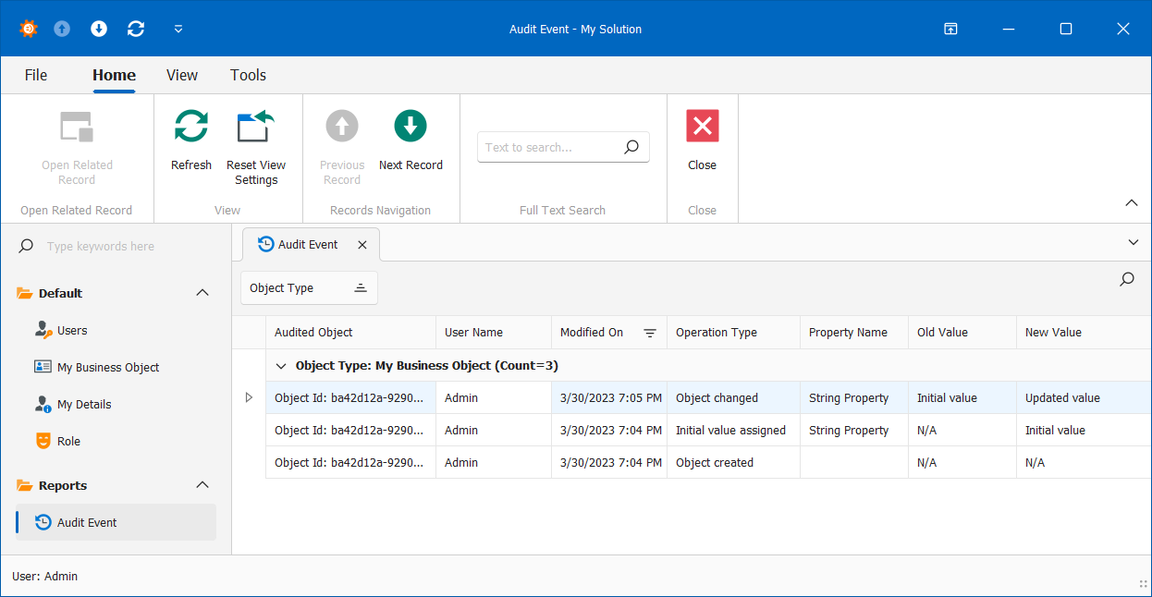Click the down arrow icon in title bar
The image size is (1152, 597).
tap(99, 29)
